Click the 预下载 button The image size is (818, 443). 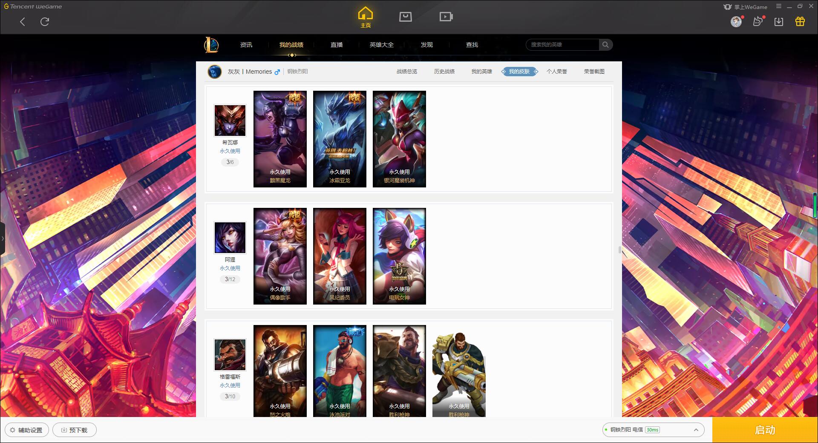[x=75, y=430]
